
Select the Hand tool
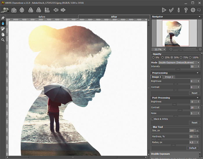(x=3, y=34)
